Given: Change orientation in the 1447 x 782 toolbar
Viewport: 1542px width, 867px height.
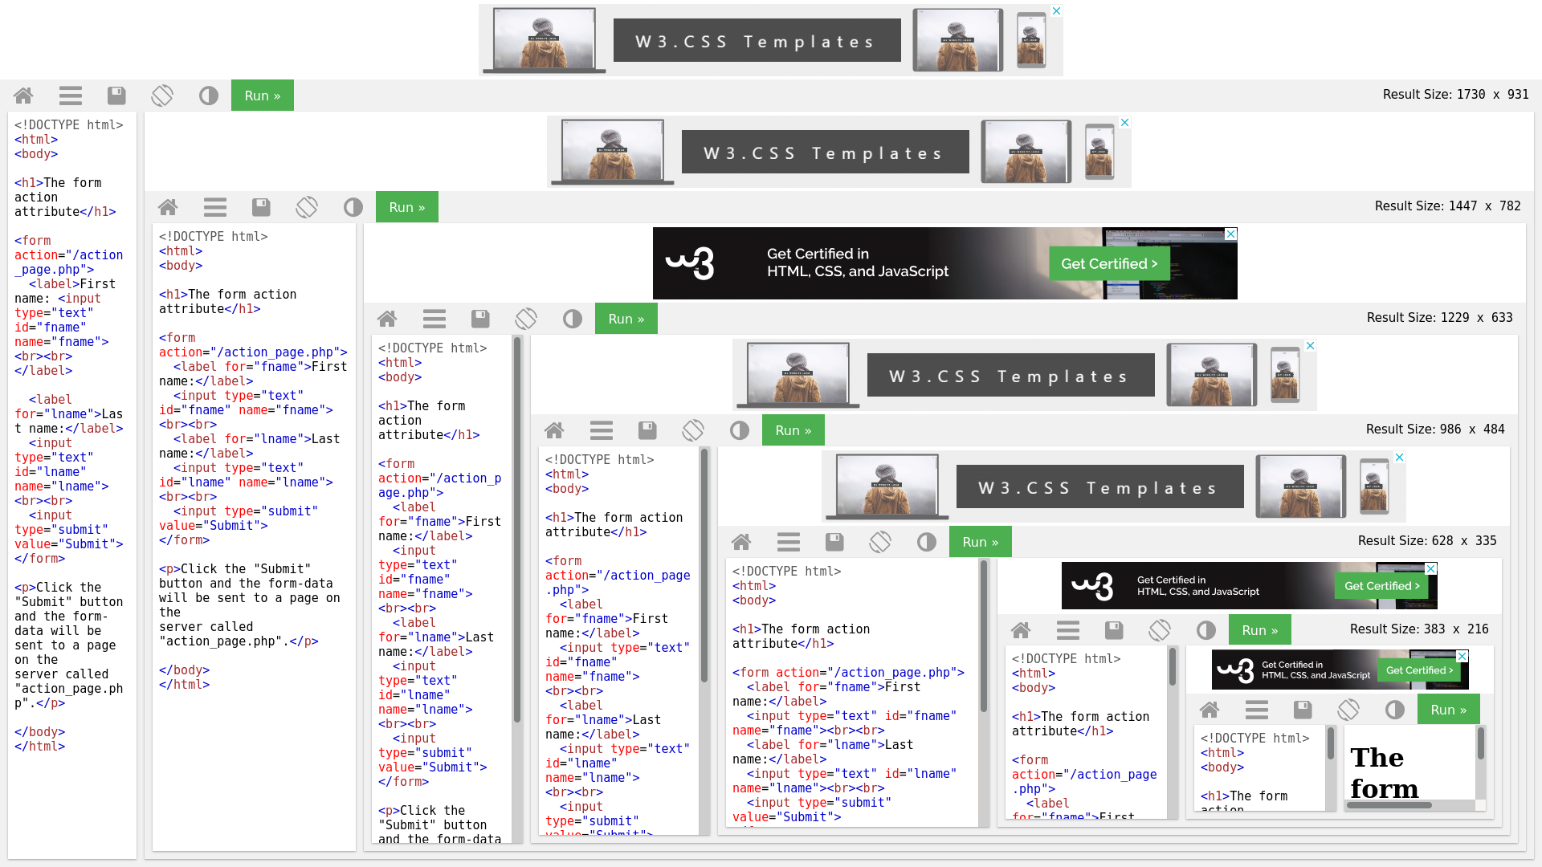Looking at the screenshot, I should pos(307,208).
